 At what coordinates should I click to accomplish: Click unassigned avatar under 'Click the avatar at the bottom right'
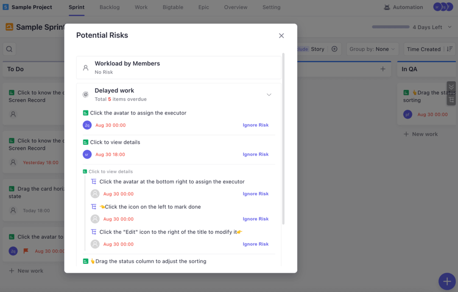click(95, 194)
